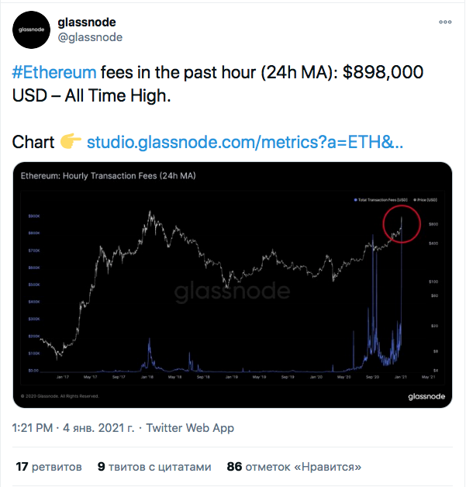
Task: Open the #Ethereum hashtag
Action: [x=55, y=73]
